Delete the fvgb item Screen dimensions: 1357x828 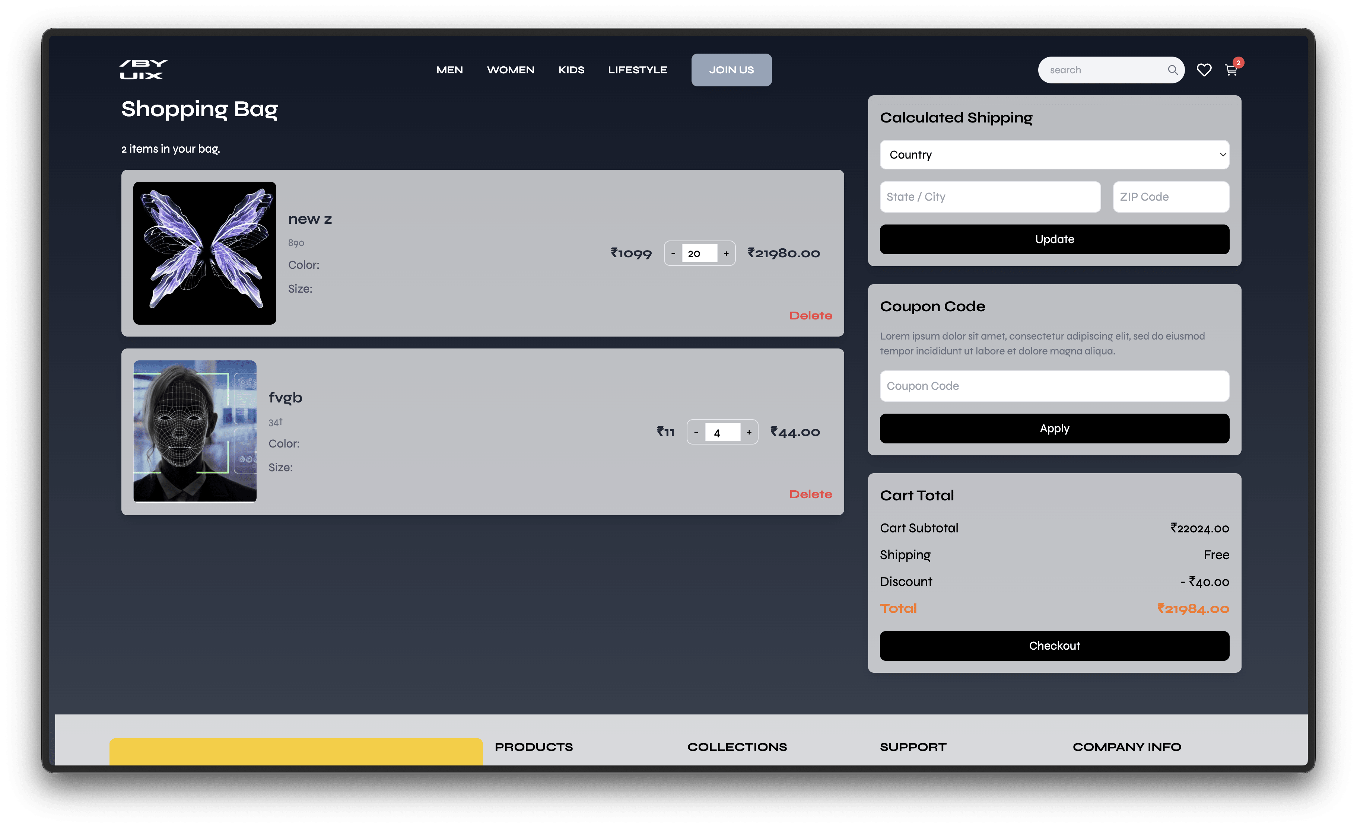pos(811,494)
